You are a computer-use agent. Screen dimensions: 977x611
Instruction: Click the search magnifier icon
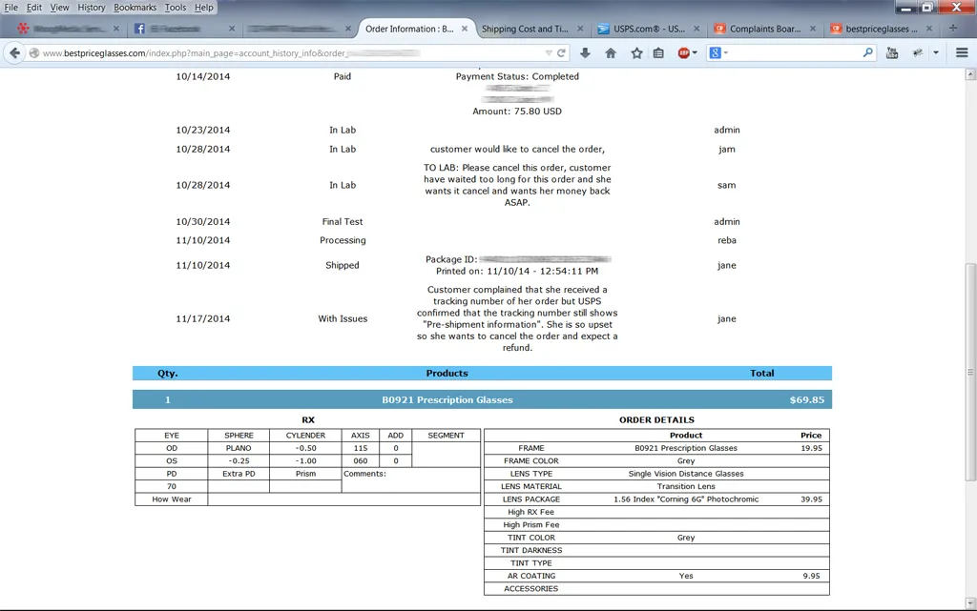[x=868, y=53]
